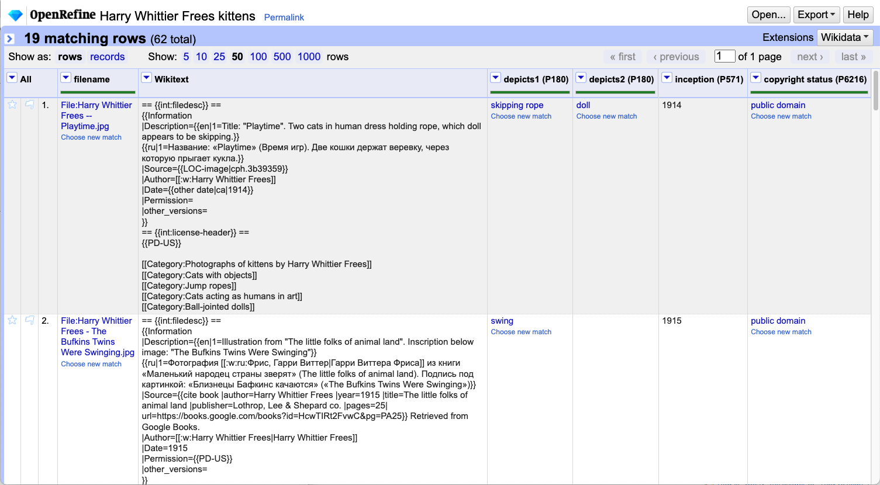Toggle the flag on row 2

click(x=29, y=320)
